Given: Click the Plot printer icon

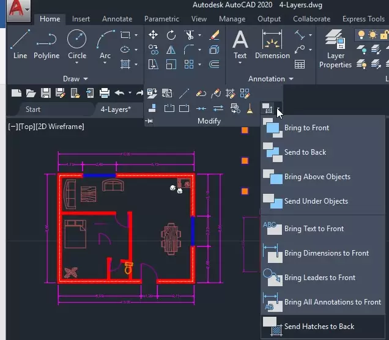Looking at the screenshot, I should [105, 93].
